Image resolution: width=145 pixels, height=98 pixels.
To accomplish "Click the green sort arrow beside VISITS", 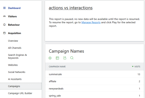I will coord(133,66).
